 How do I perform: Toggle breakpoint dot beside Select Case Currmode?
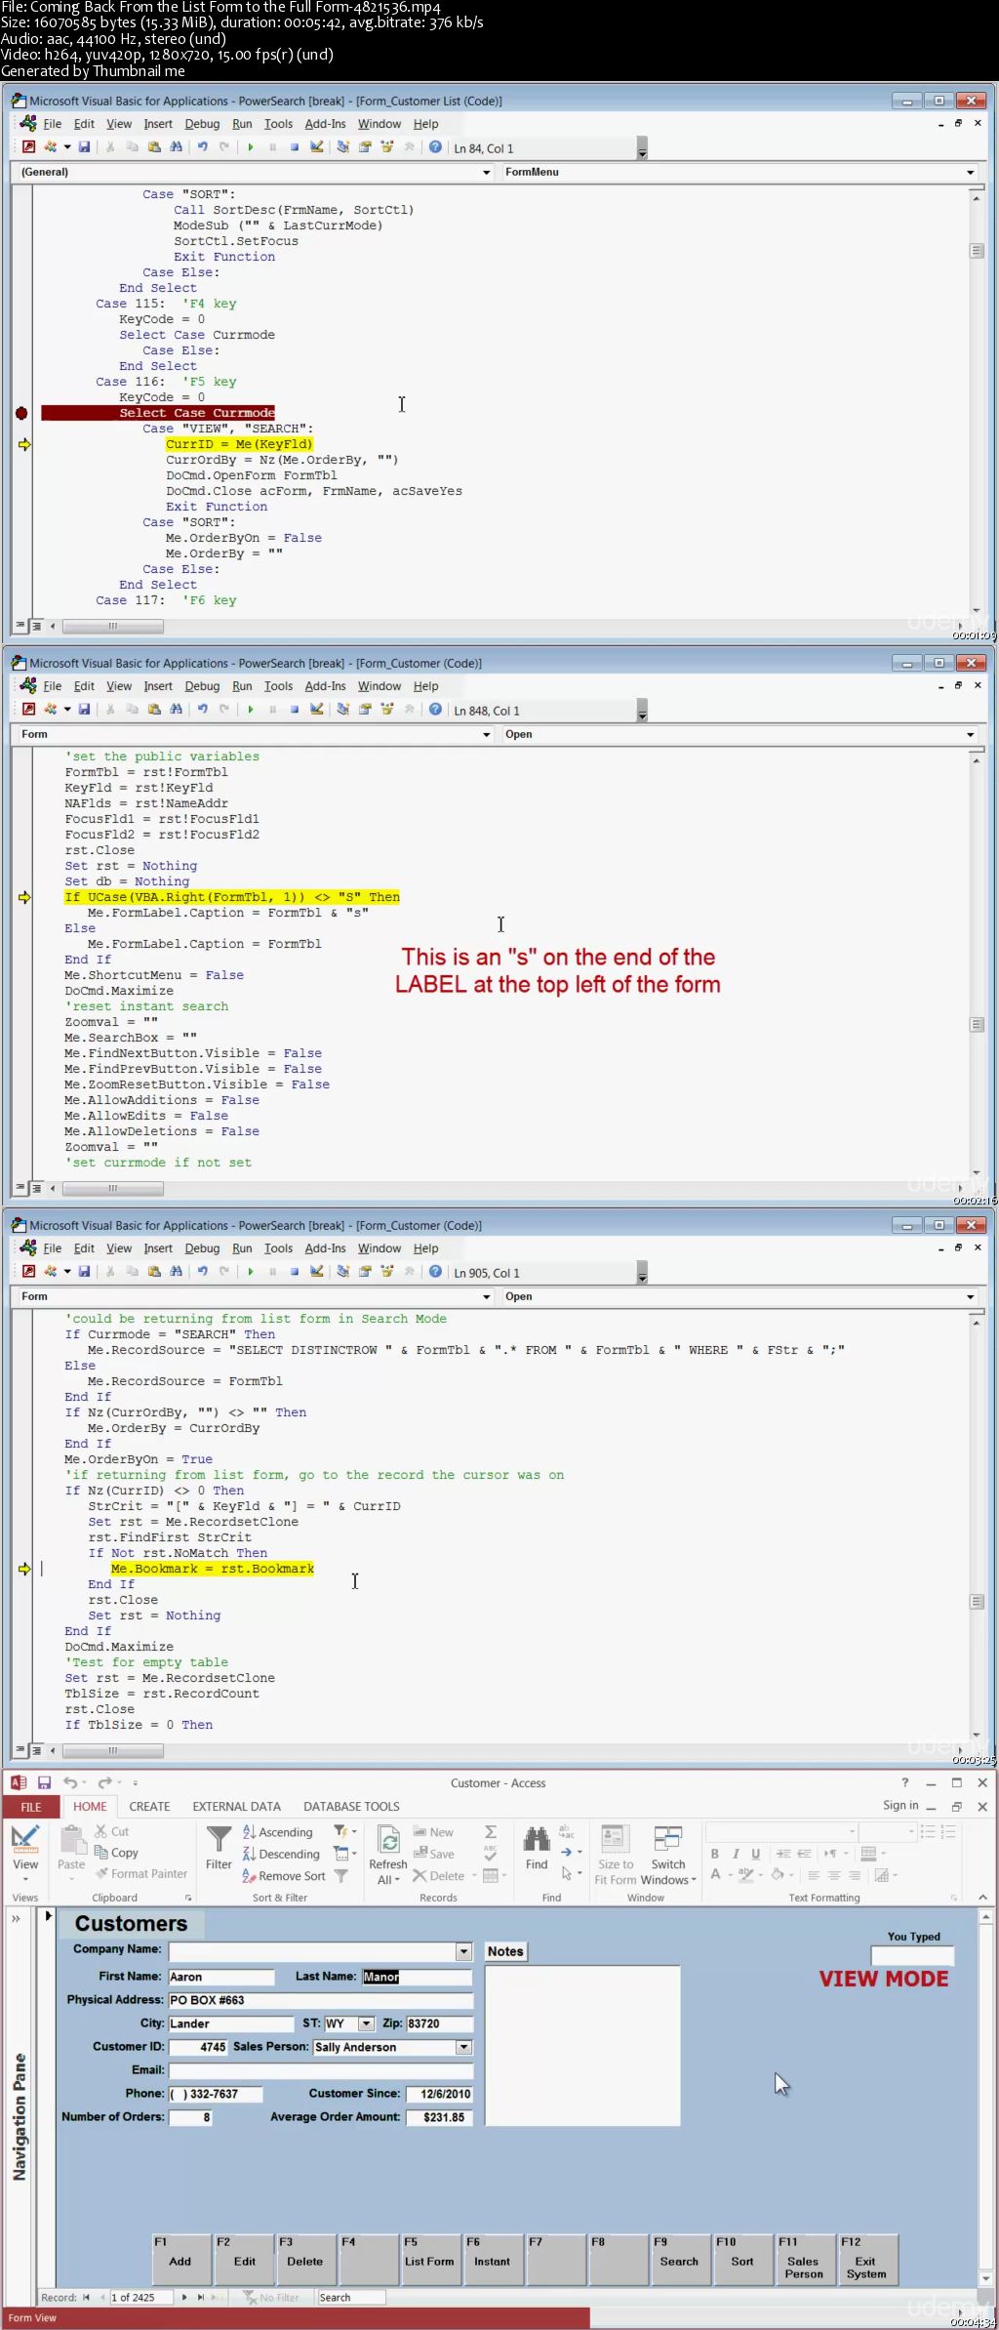click(22, 413)
